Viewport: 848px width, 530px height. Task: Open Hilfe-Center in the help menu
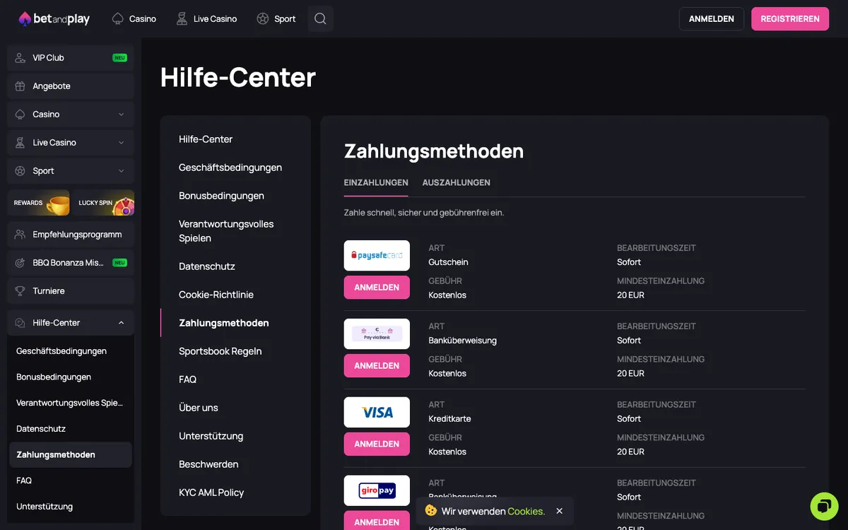pos(206,139)
